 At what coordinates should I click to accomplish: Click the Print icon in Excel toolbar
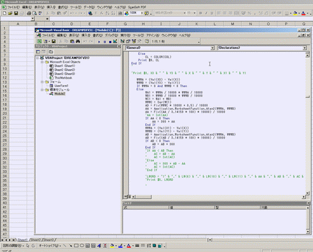coord(29,13)
